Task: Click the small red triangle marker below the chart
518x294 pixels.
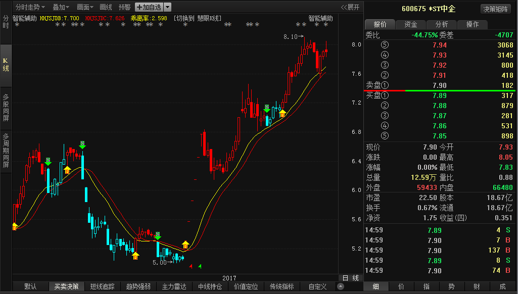Action: tap(191, 266)
